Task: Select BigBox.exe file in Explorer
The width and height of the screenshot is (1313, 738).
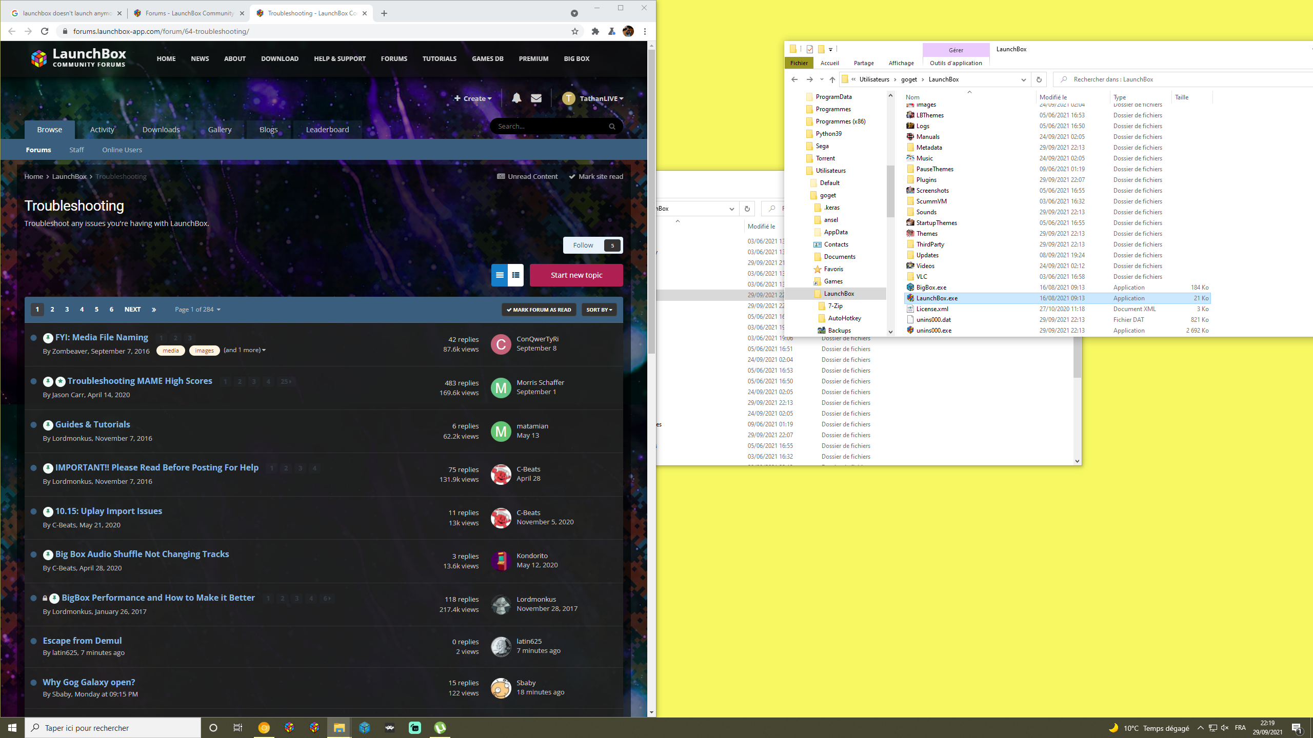Action: pyautogui.click(x=1057, y=288)
